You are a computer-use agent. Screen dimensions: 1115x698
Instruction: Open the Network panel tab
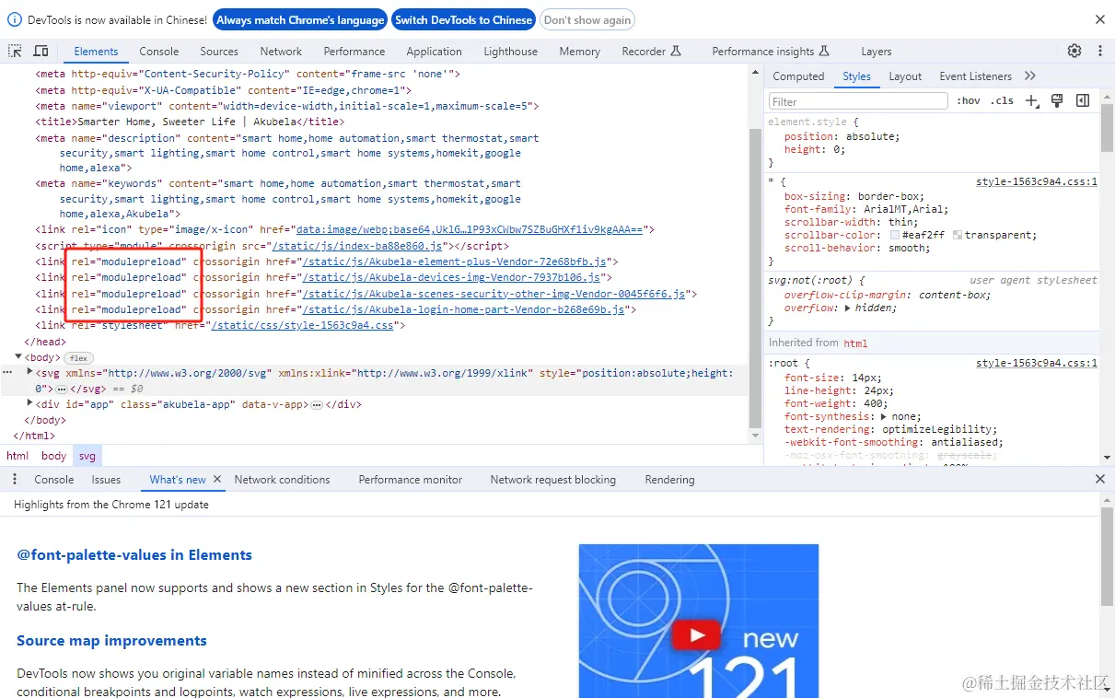pyautogui.click(x=281, y=52)
